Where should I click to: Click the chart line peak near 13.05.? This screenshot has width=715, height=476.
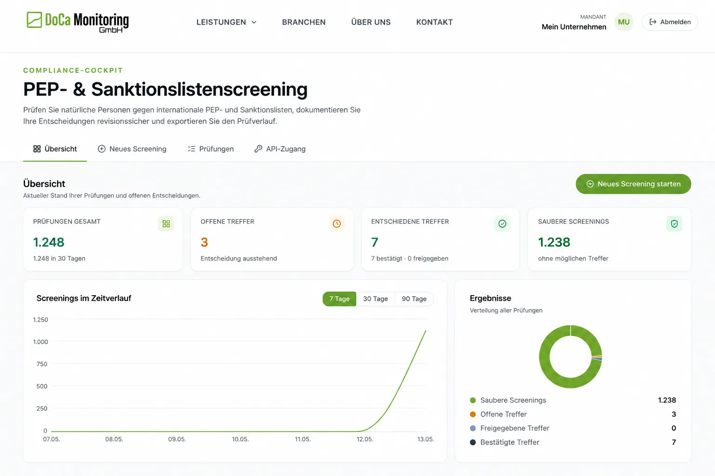tap(425, 331)
